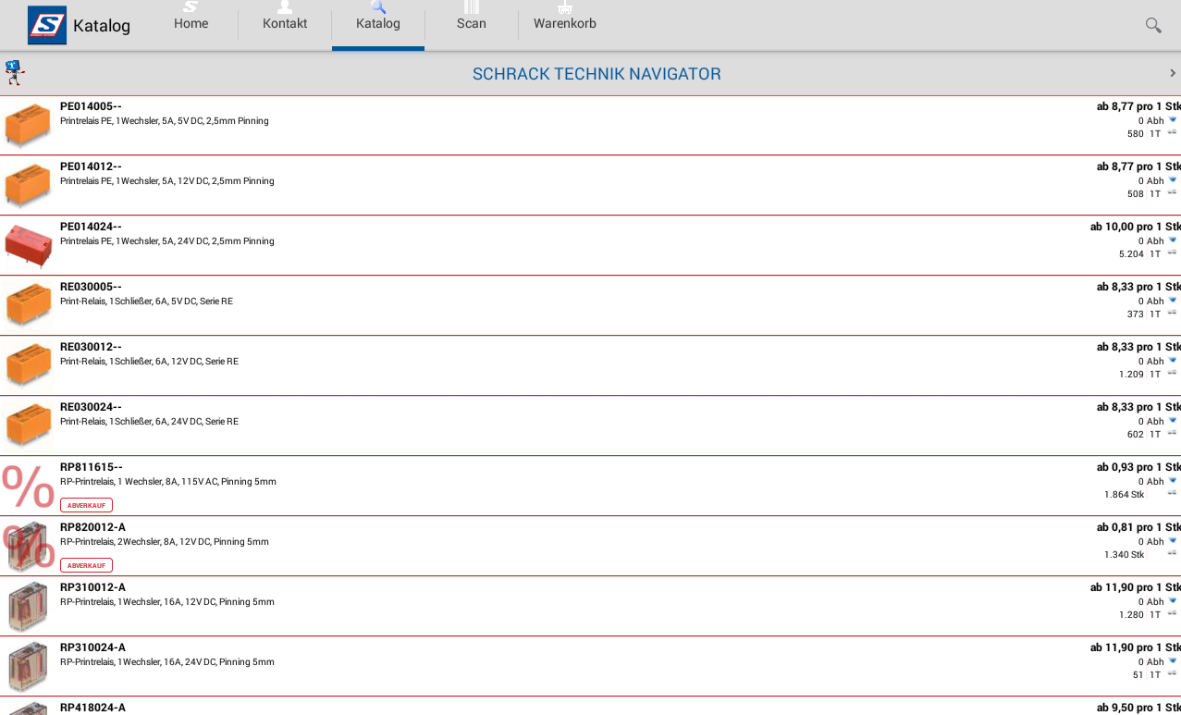The image size is (1181, 715).
Task: Open the RP310012-A relay image
Action: click(28, 606)
